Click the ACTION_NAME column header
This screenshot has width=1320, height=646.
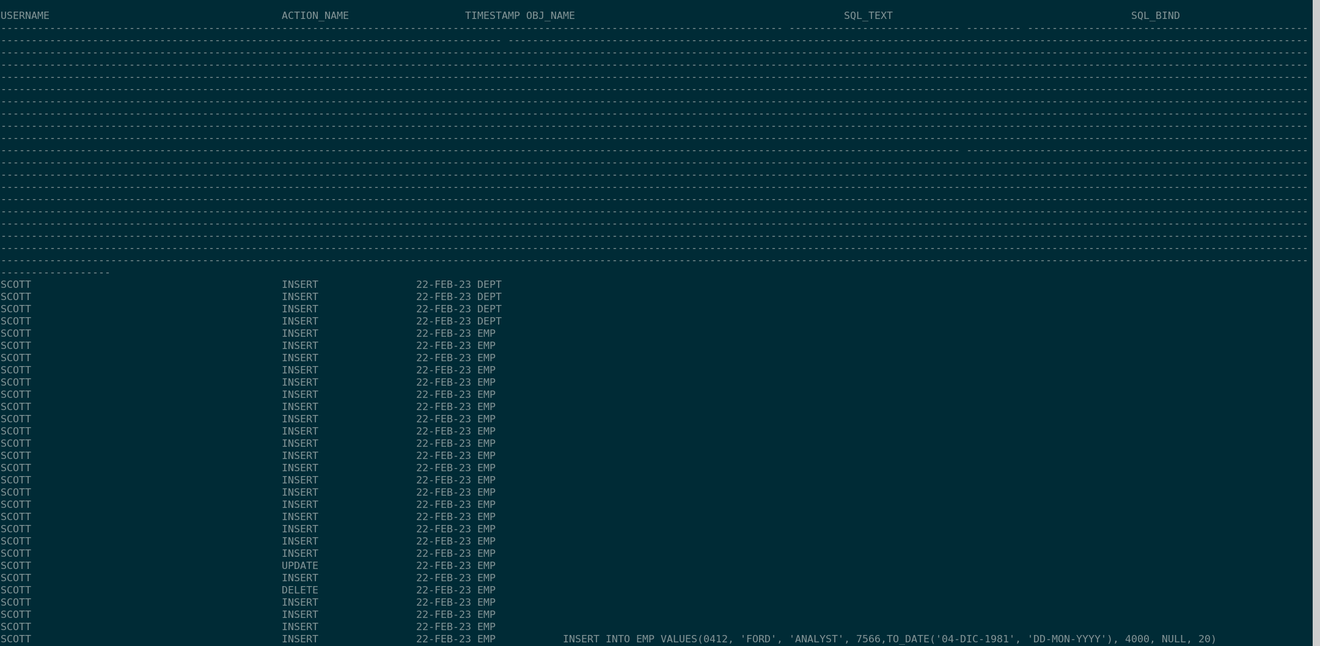(315, 15)
